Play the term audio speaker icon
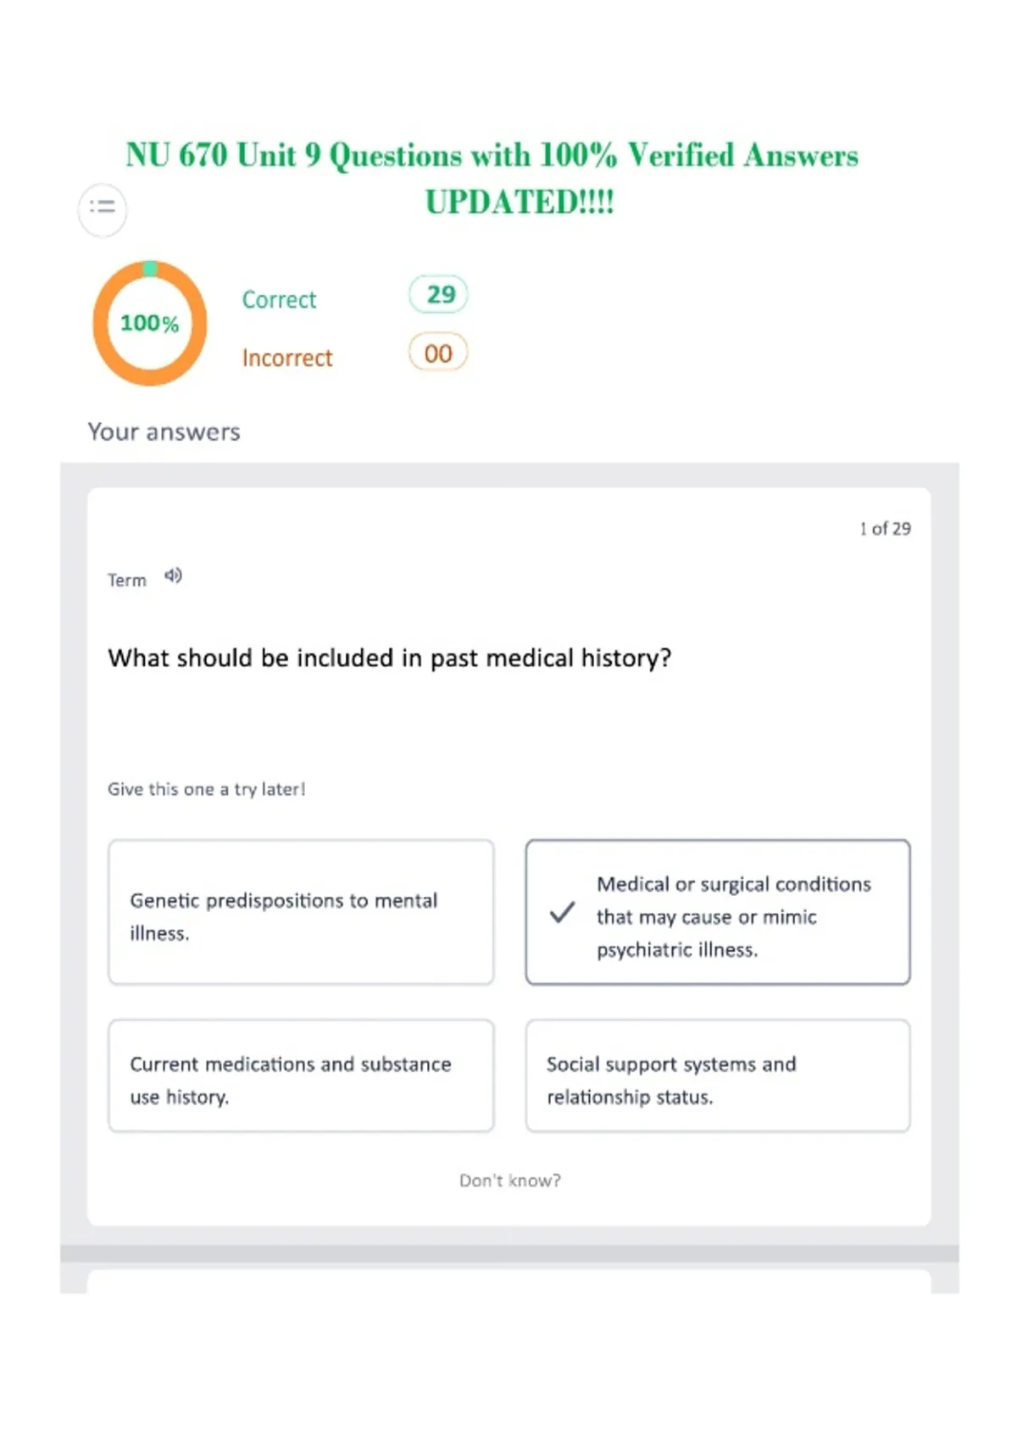Image resolution: width=1017 pixels, height=1441 pixels. (x=173, y=576)
